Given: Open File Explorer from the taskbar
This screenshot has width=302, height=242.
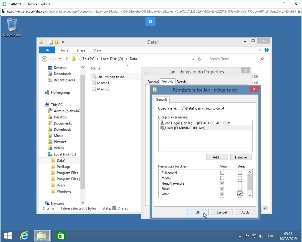Looking at the screenshot, I should (x=42, y=236).
